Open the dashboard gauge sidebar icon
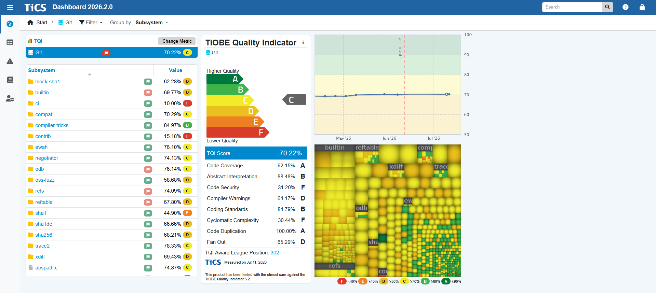The height and width of the screenshot is (293, 656). pos(10,24)
